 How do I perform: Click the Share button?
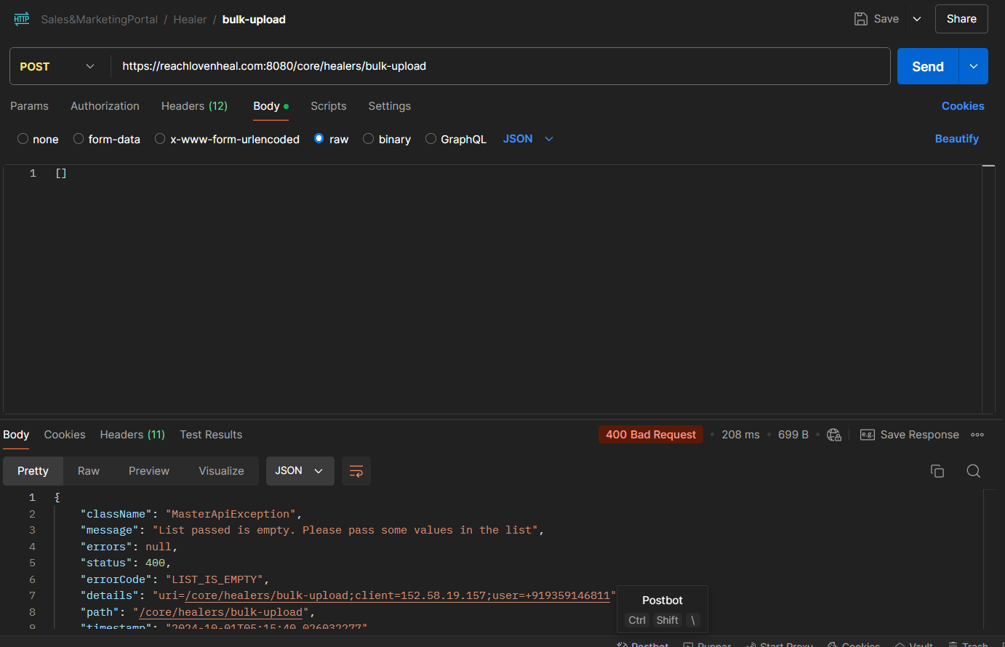tap(961, 19)
